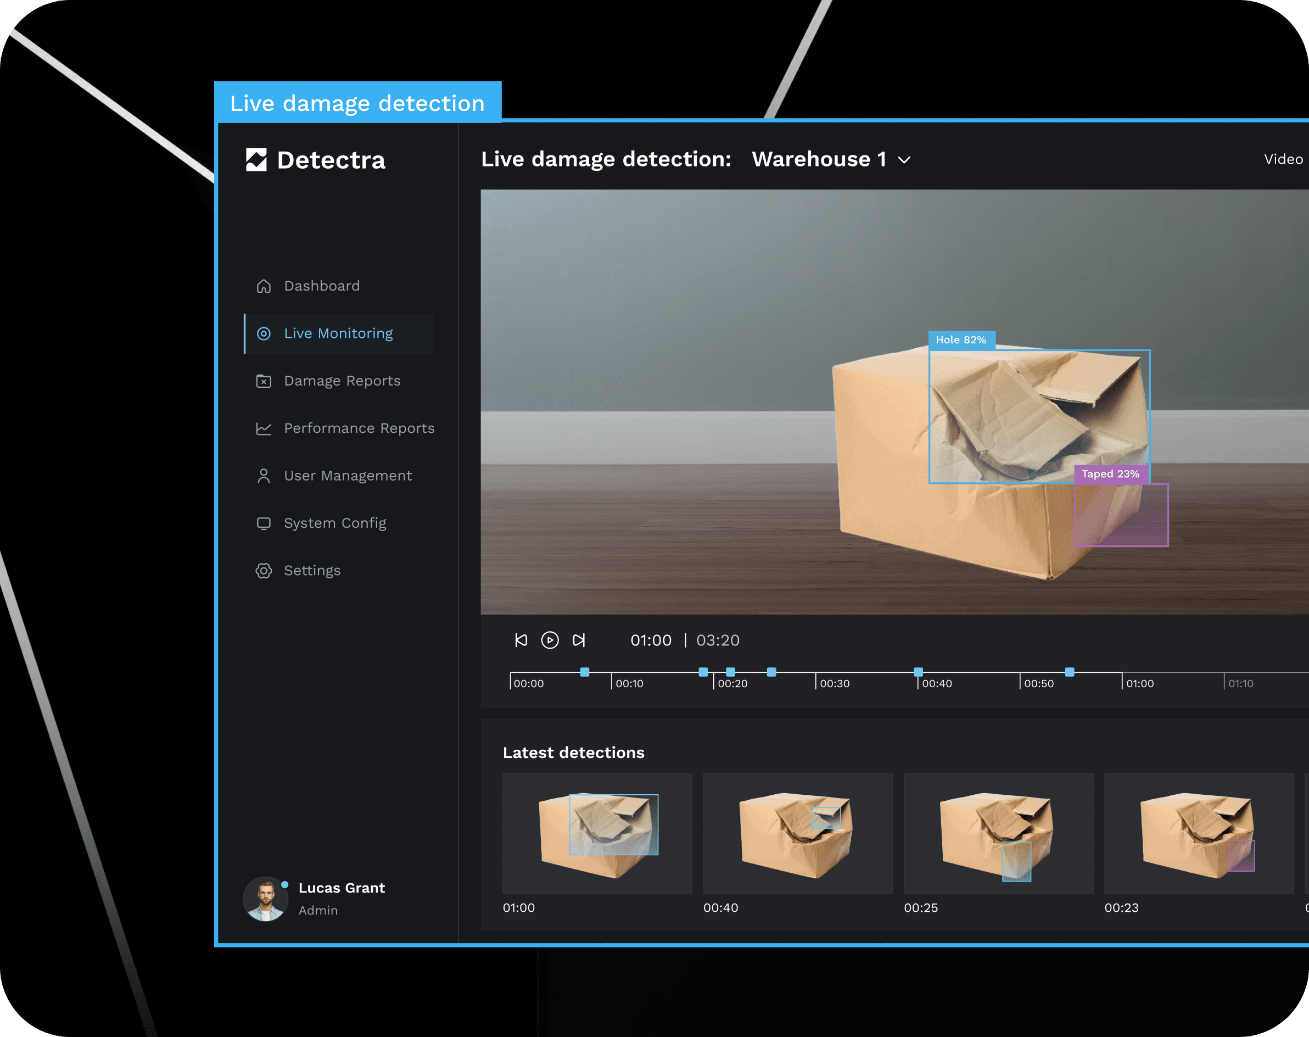Click the Detectra logo icon
Screen dimensions: 1309x1037
pyautogui.click(x=256, y=160)
